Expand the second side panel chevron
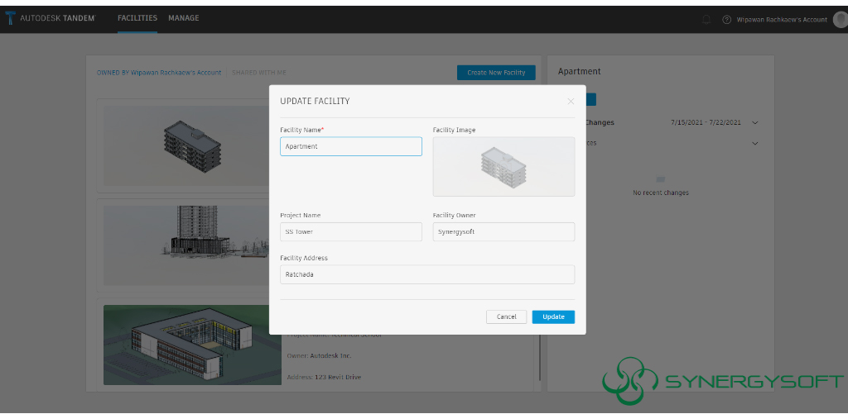The width and height of the screenshot is (848, 414). [x=755, y=144]
